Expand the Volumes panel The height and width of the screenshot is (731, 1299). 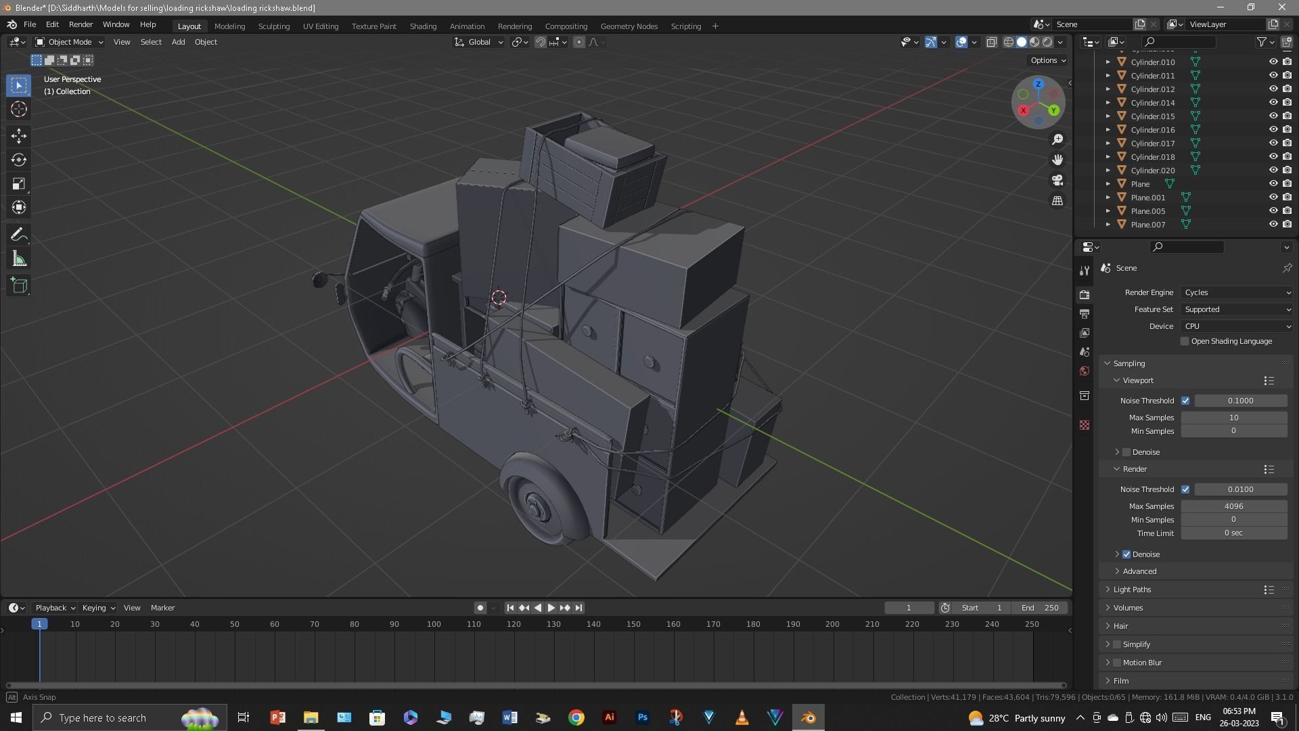1127,608
